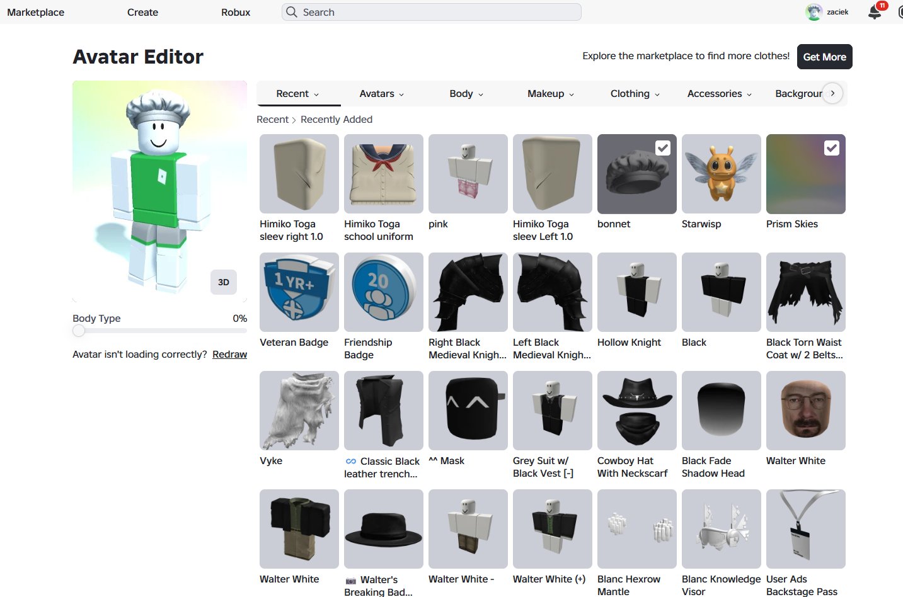The height and width of the screenshot is (597, 903).
Task: Select the Himiko Toga school uniform
Action: (384, 174)
